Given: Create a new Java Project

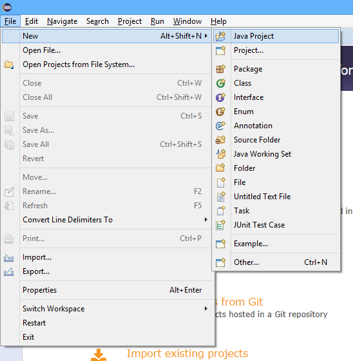Looking at the screenshot, I should click(276, 36).
